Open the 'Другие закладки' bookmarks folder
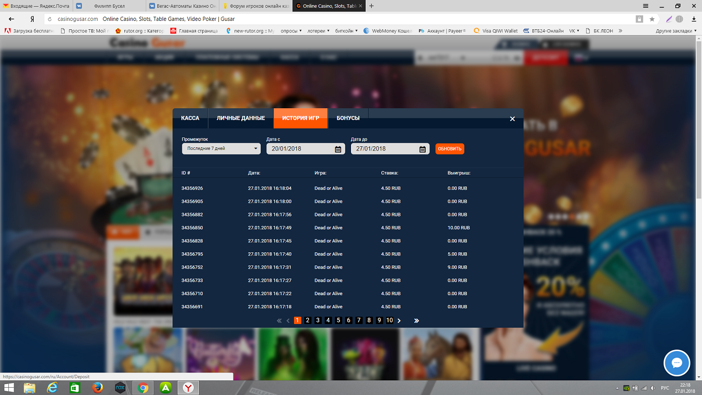Screen dimensions: 702x395 676,31
